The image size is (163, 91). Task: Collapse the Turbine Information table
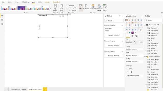click(x=145, y=56)
